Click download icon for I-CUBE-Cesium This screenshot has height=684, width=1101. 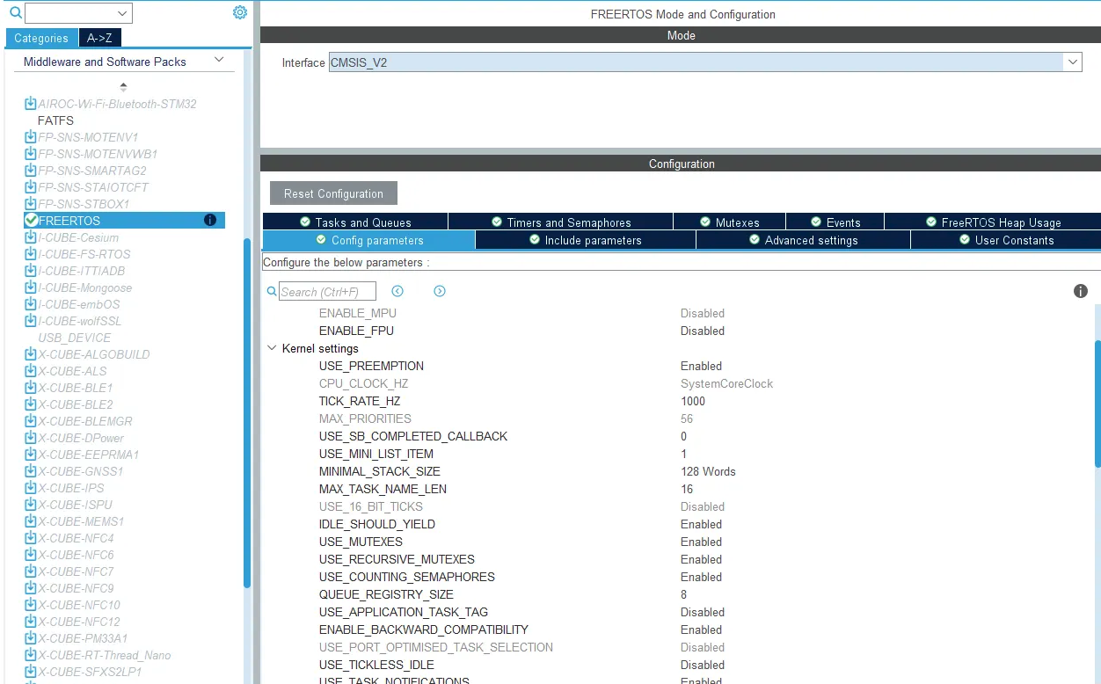(x=31, y=236)
